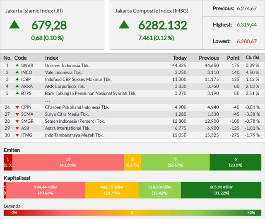
Task: Open Astra International Tbk. row name
Action: pyautogui.click(x=67, y=128)
